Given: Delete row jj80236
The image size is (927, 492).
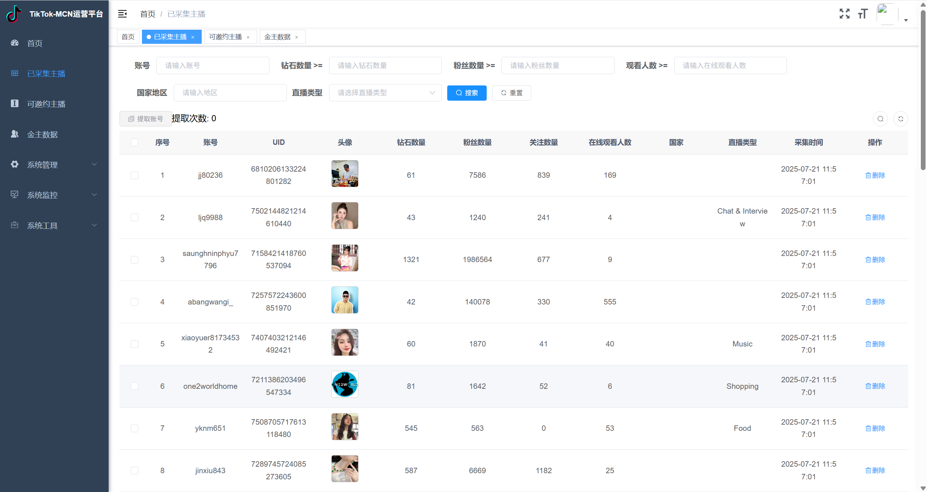Looking at the screenshot, I should click(x=875, y=175).
